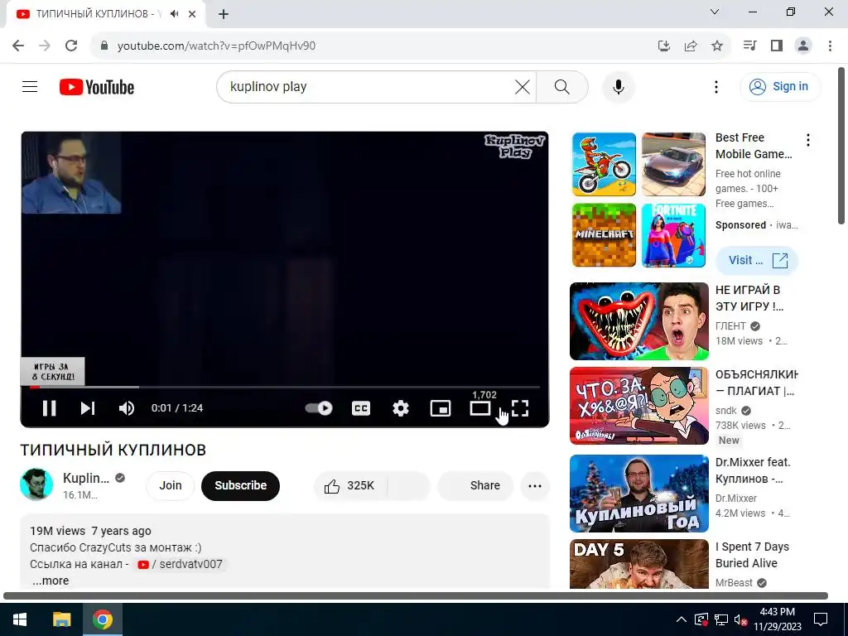The image size is (848, 636).
Task: Mute the video player volume
Action: [127, 408]
